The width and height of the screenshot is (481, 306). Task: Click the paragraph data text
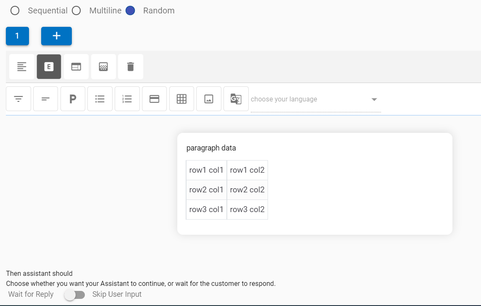pos(211,148)
